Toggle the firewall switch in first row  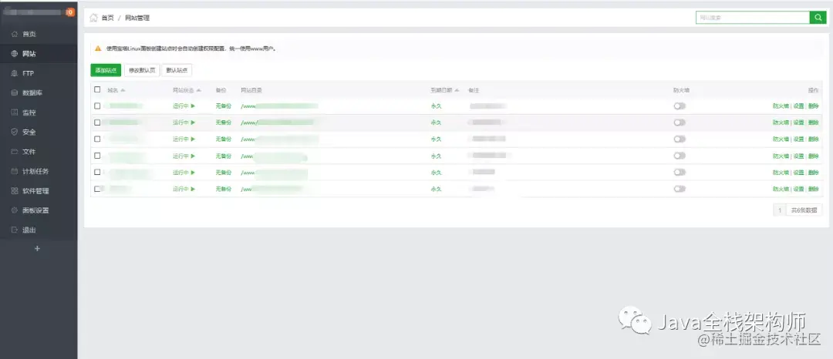click(x=680, y=106)
